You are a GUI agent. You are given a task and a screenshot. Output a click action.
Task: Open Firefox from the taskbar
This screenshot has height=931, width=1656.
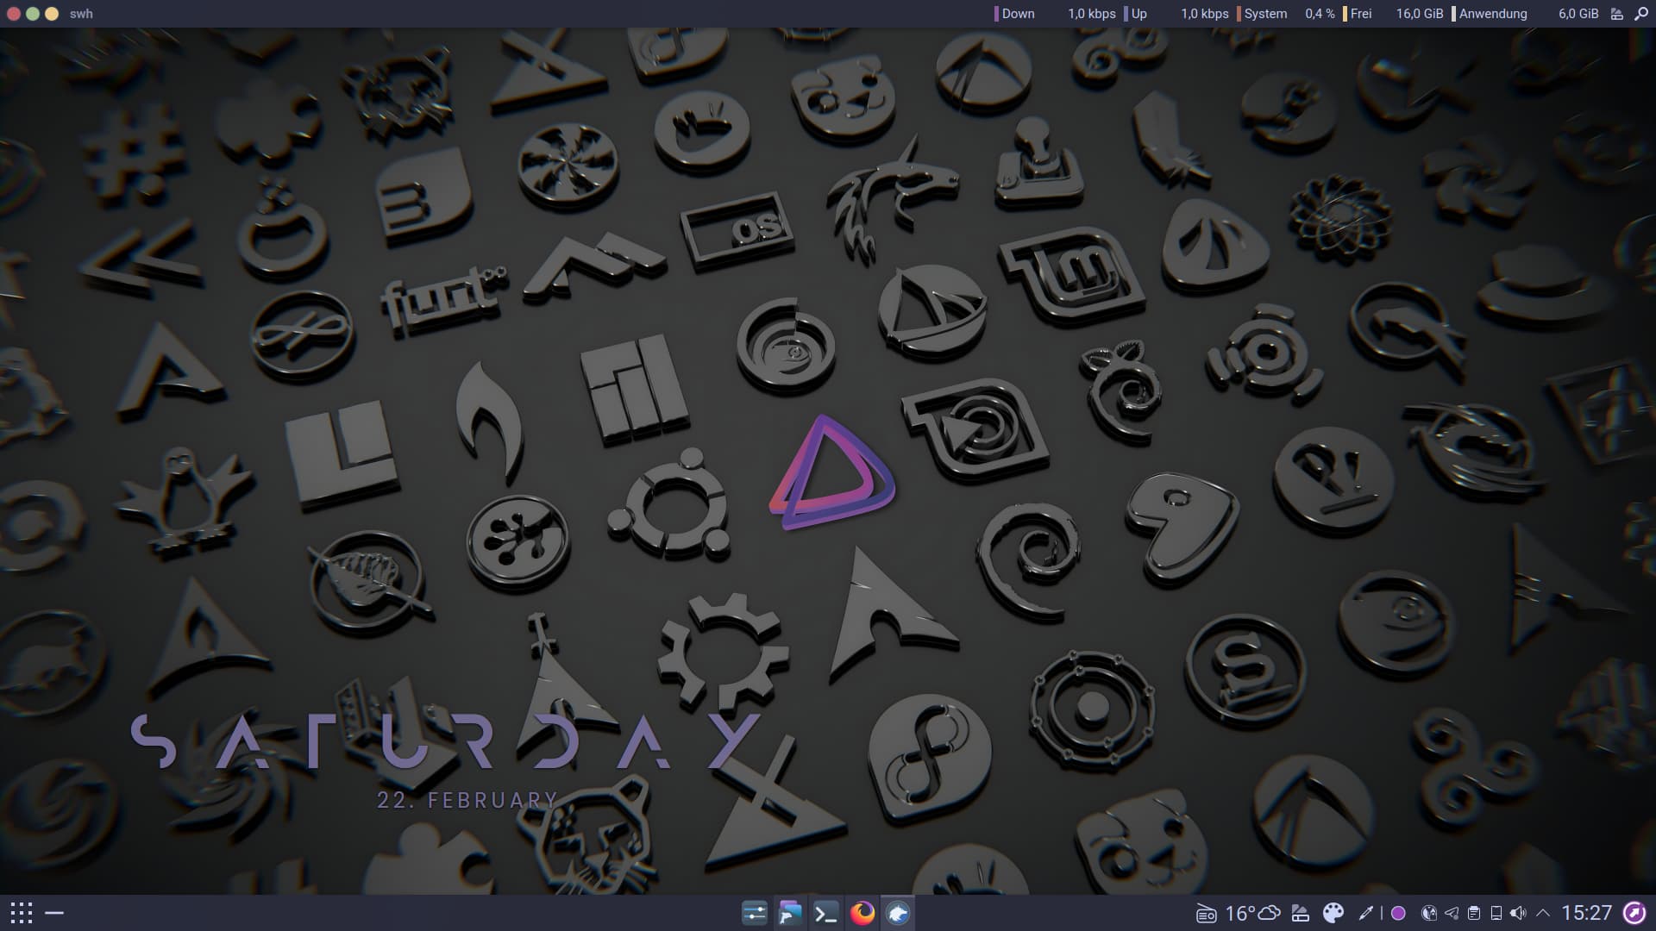(x=862, y=913)
